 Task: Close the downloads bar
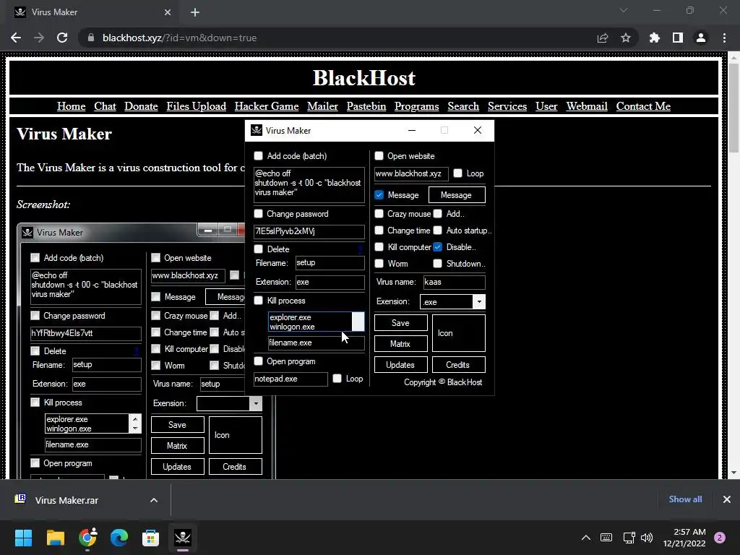(x=727, y=499)
